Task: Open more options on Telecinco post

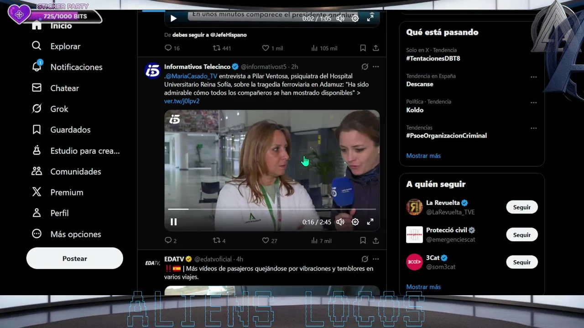Action: (x=376, y=67)
